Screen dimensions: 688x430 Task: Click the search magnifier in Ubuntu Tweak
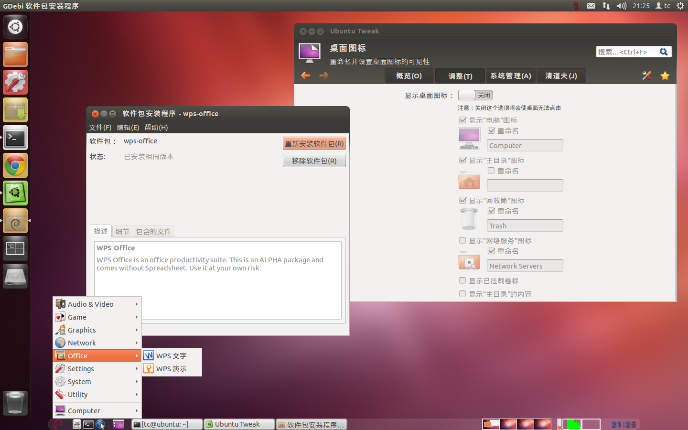(x=664, y=52)
